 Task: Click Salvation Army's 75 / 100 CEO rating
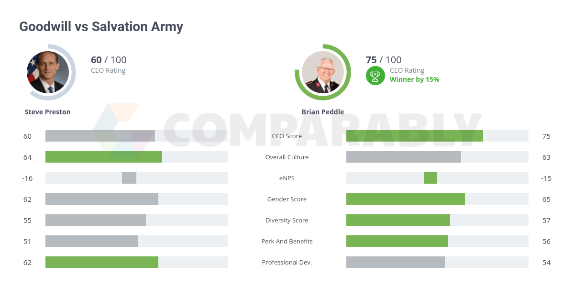coord(384,60)
